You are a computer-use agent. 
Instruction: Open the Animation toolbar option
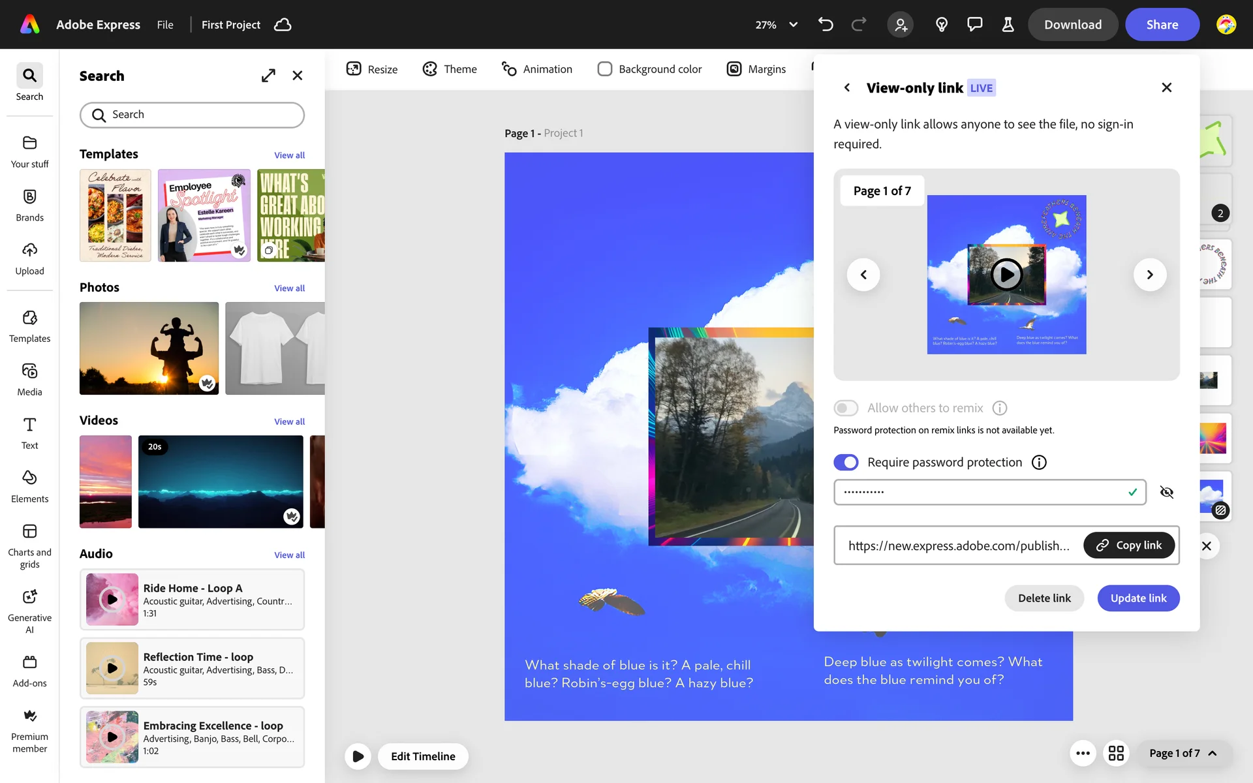tap(536, 69)
